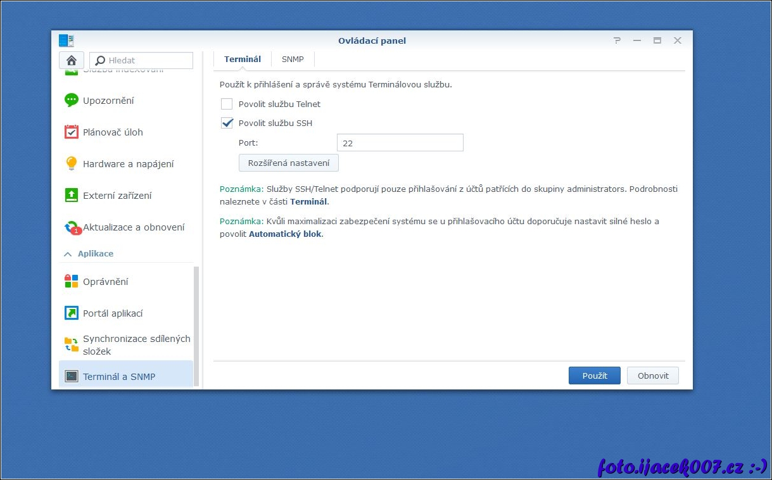Open the Portál aplikací icon
Viewport: 772px width, 480px height.
(72, 313)
